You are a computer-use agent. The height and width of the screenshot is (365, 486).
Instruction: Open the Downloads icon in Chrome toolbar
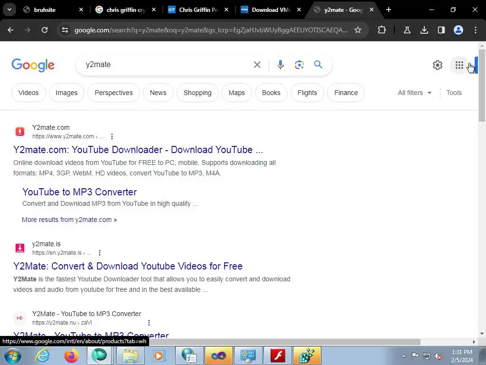[424, 30]
